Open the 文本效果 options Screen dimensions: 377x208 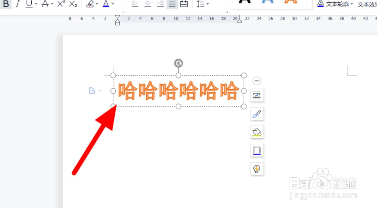click(367, 4)
